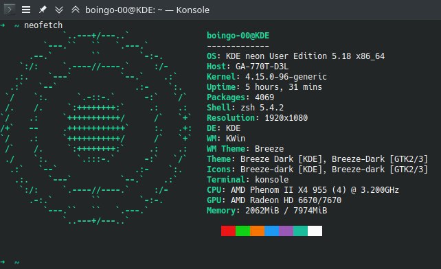Click the green color block
The image size is (441, 269).
tap(242, 231)
